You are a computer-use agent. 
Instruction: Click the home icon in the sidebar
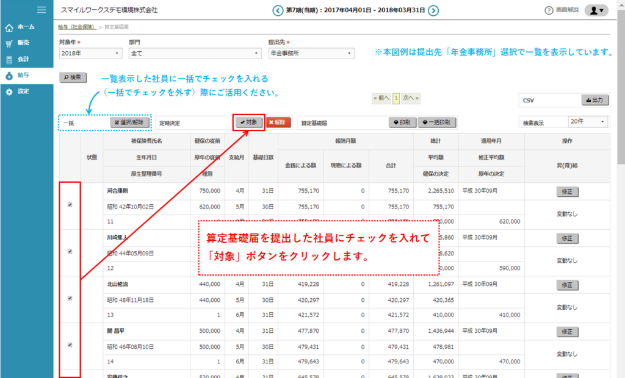click(9, 27)
